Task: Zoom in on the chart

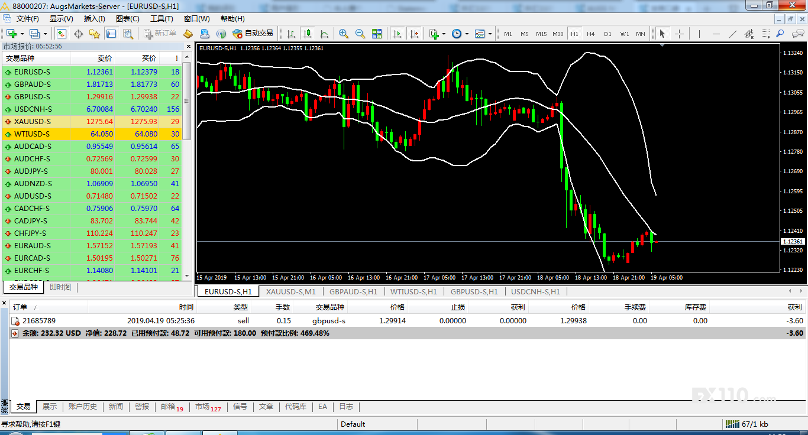Action: pyautogui.click(x=343, y=34)
